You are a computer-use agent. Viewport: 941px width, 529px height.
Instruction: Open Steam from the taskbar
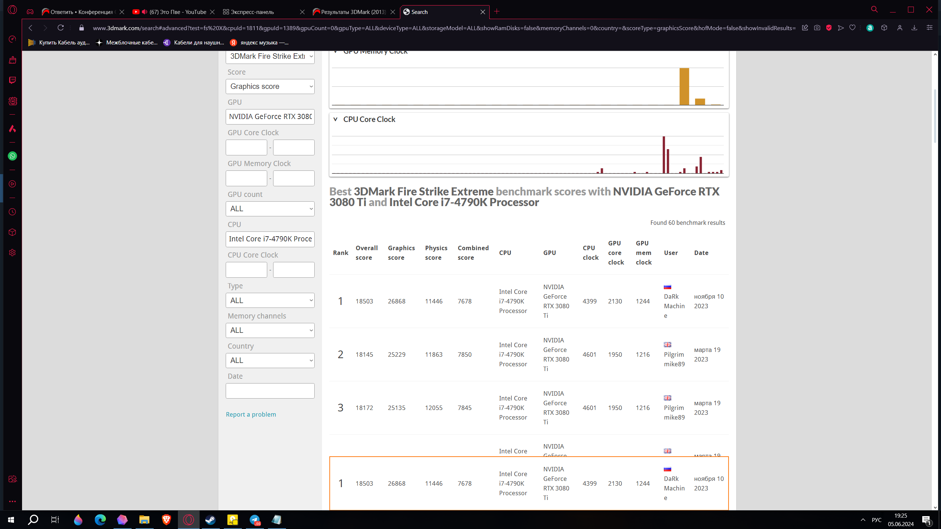click(x=210, y=519)
